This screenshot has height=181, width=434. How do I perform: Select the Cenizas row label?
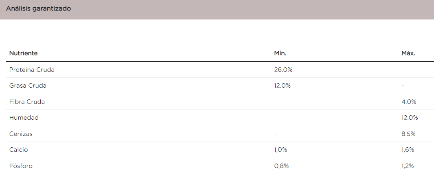coord(21,134)
